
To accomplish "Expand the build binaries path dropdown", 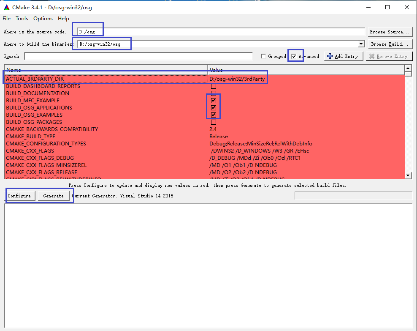I will coord(361,44).
